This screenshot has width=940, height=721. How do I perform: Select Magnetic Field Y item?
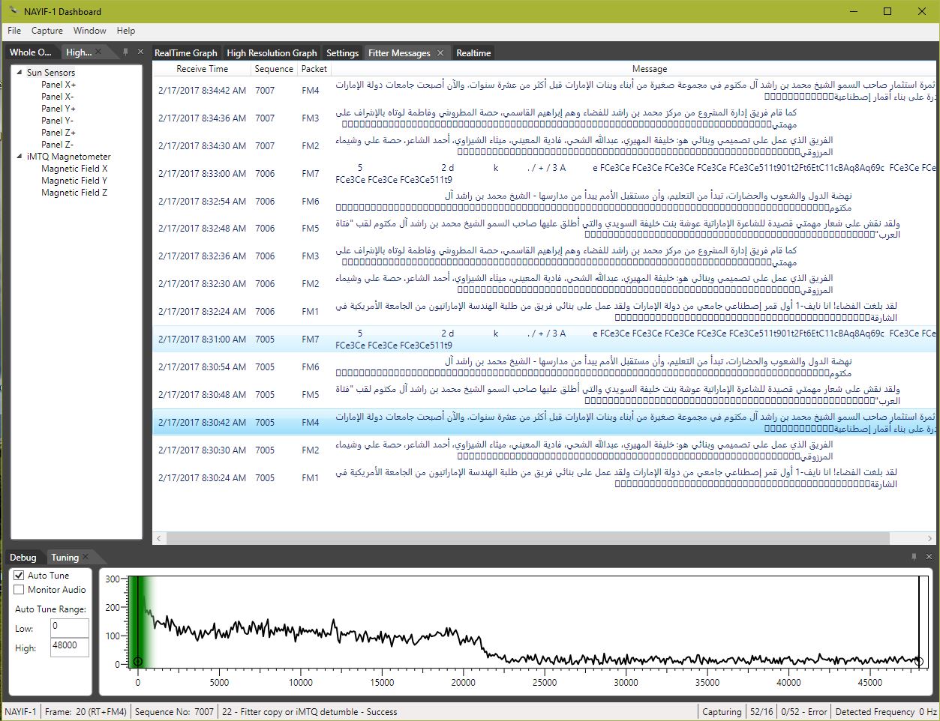74,181
